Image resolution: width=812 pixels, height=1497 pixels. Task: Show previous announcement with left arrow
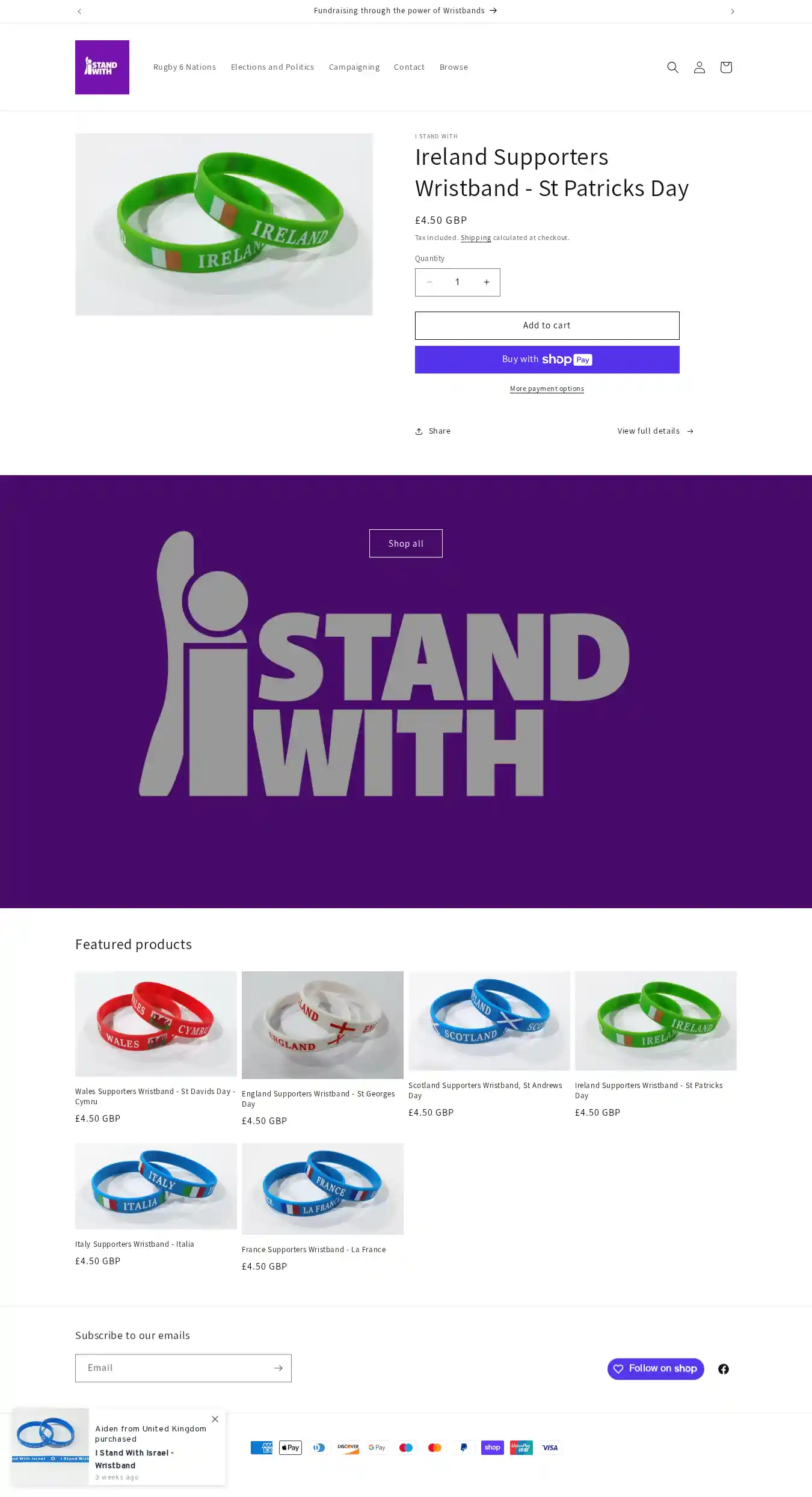click(x=79, y=11)
